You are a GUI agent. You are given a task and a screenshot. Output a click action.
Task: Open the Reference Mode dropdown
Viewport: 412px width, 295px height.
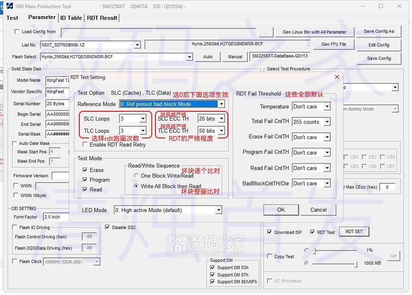221,104
